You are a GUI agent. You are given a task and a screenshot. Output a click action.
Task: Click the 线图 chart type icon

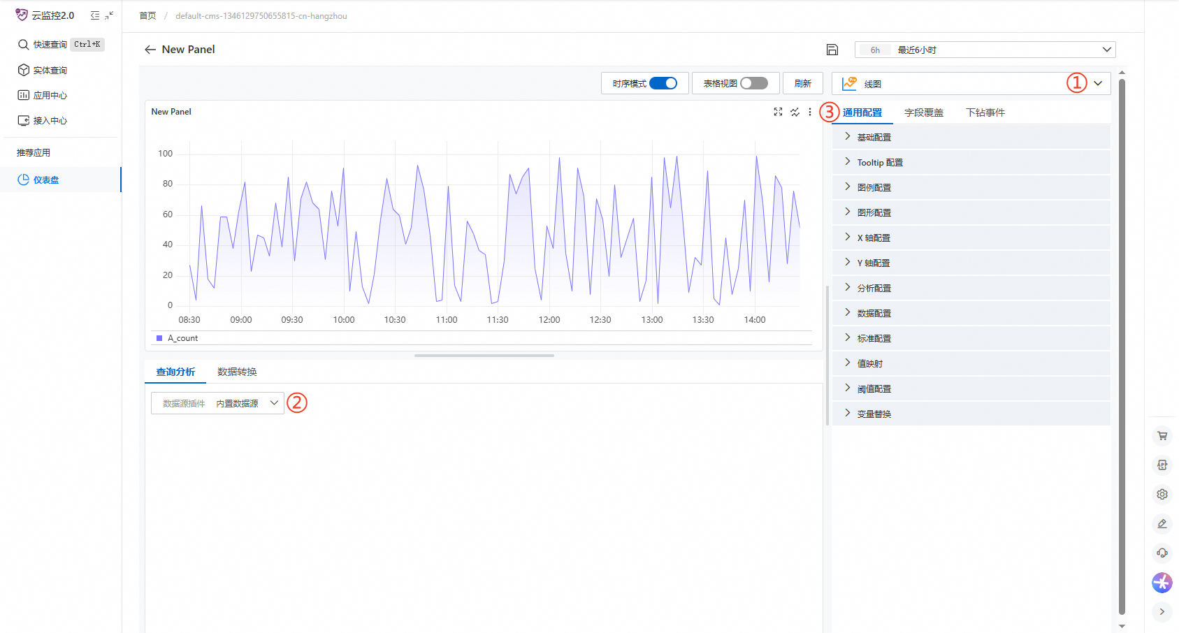[x=849, y=83]
